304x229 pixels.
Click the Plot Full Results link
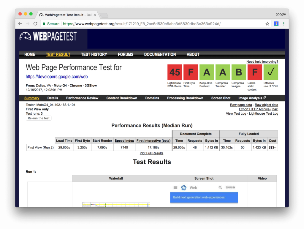(x=151, y=153)
